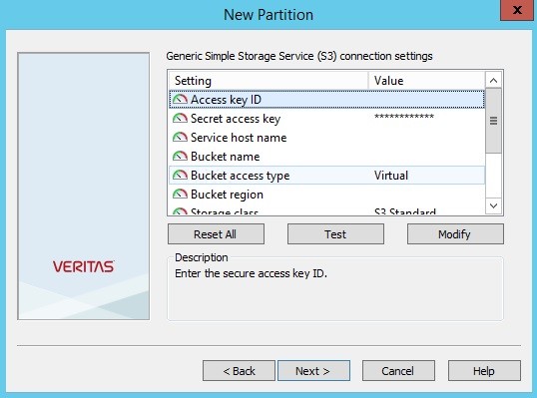The width and height of the screenshot is (537, 398).
Task: Click the Test connection button
Action: [335, 234]
